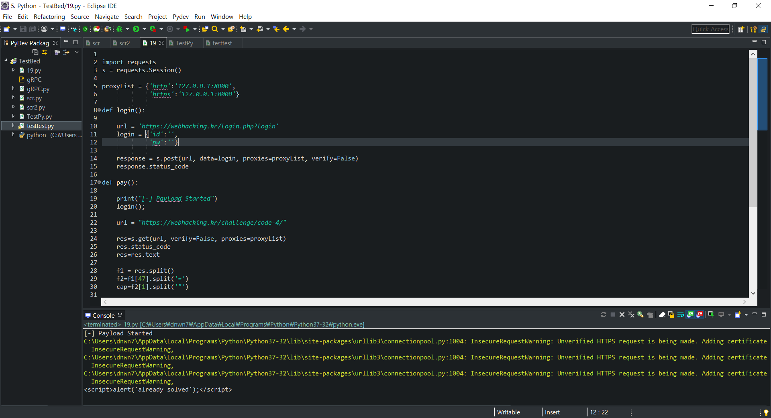Screen dimensions: 771x418
Task: Expand the python interpreter node
Action: coord(13,135)
